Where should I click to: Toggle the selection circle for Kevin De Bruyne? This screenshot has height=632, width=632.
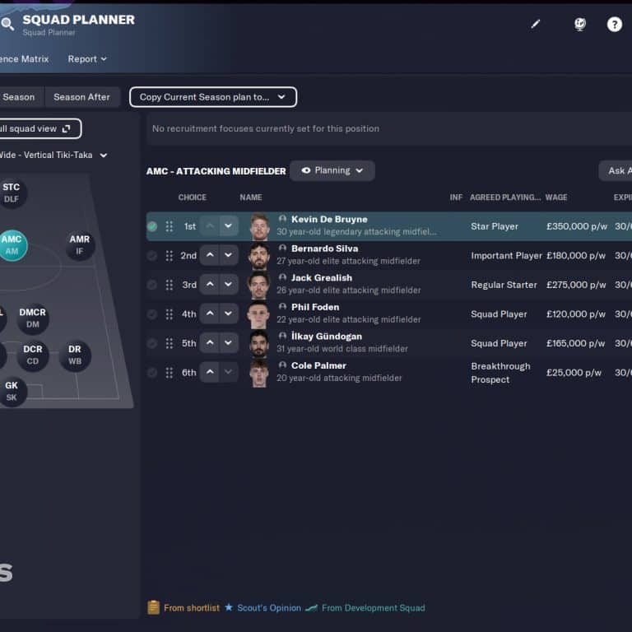click(x=152, y=226)
